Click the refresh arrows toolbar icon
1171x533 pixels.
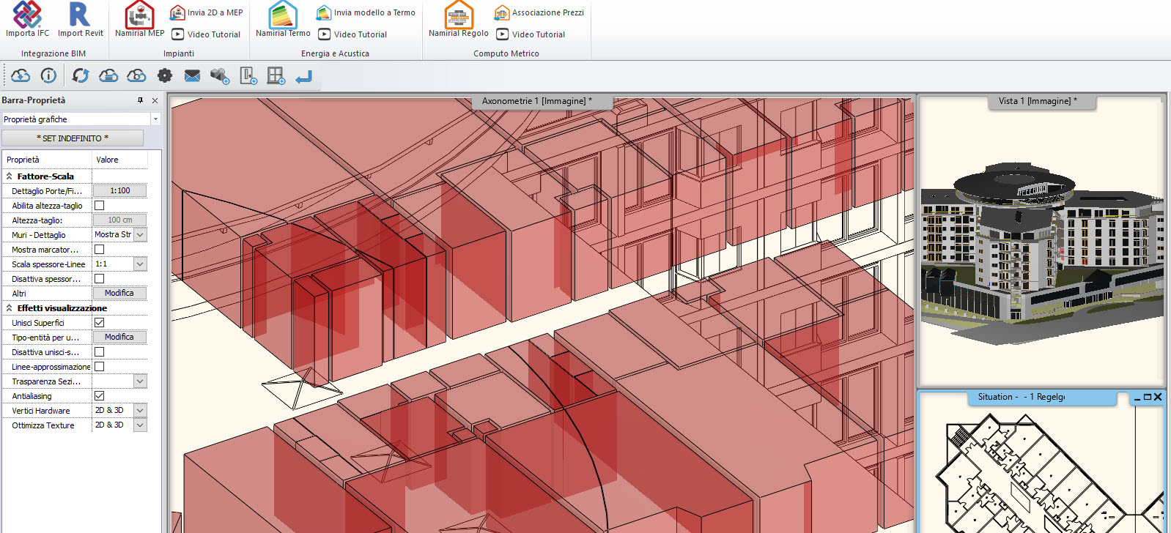coord(81,75)
